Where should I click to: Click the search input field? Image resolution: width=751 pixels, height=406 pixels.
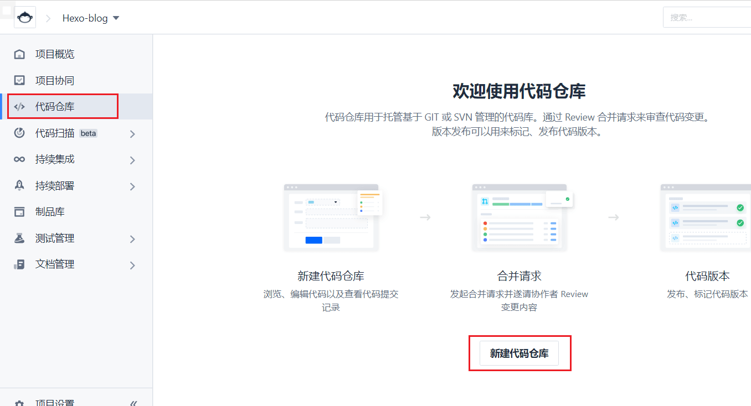pyautogui.click(x=707, y=18)
